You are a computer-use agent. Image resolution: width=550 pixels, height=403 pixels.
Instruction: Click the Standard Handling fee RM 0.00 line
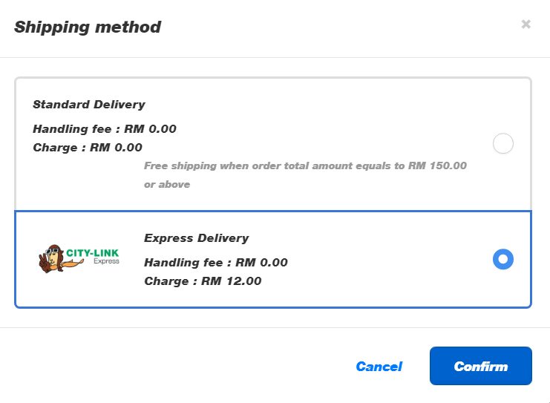click(x=105, y=129)
